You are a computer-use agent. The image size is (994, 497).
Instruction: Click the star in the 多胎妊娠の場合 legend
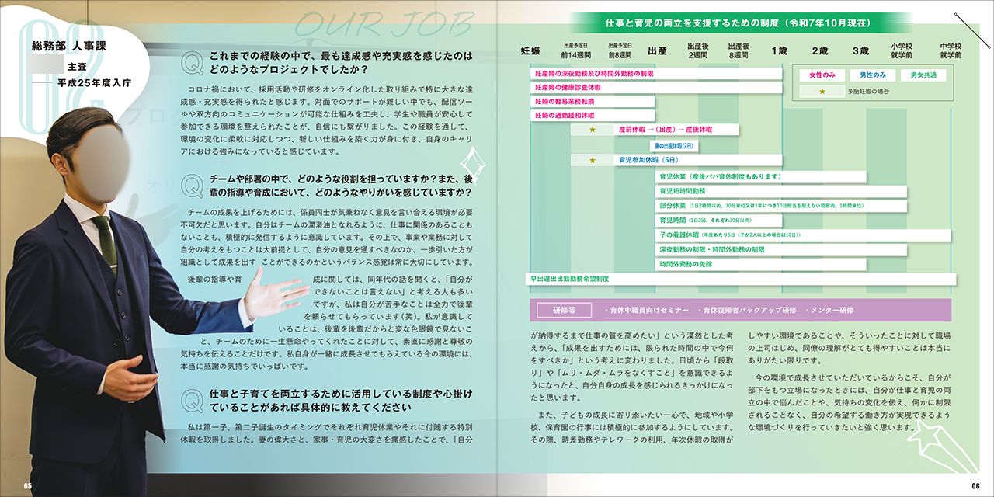point(822,92)
